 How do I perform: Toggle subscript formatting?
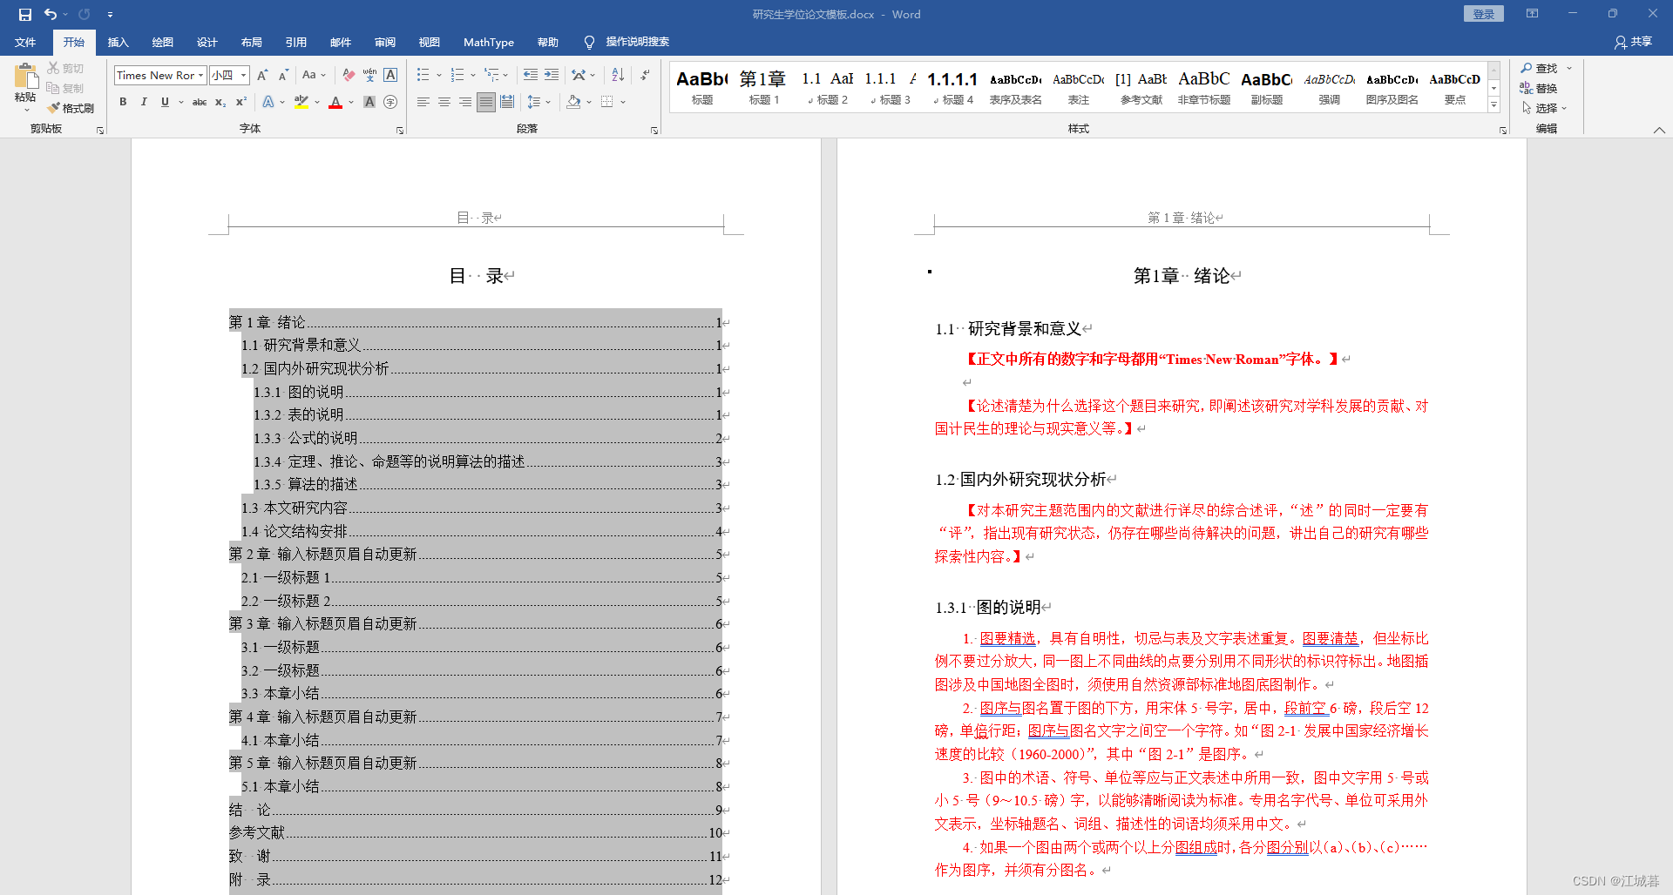(x=220, y=102)
